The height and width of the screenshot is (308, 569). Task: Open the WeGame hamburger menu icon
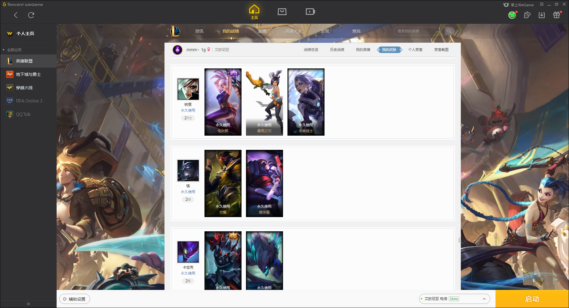pos(542,4)
